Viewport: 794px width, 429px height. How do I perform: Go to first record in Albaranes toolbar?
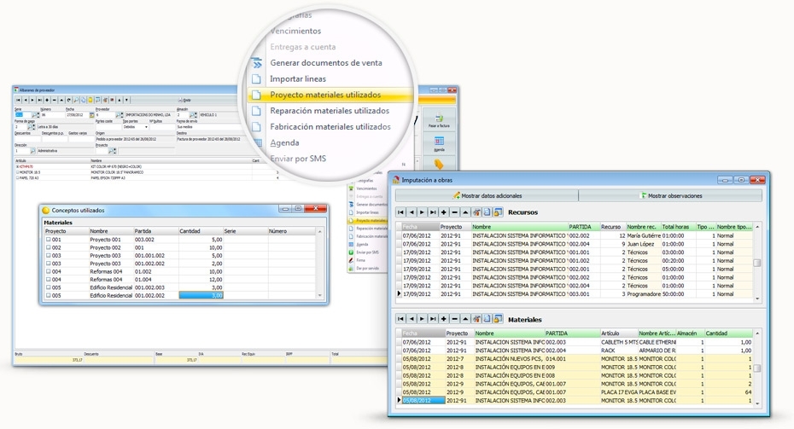pos(18,100)
